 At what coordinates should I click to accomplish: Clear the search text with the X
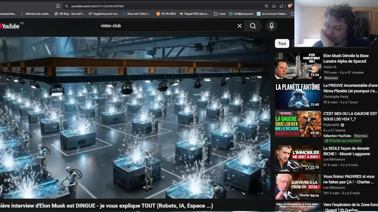coord(239,26)
